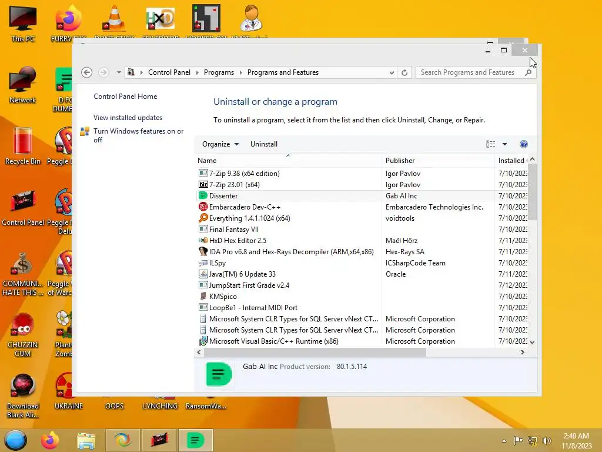This screenshot has height=452, width=602.
Task: Open the recent locations dropdown arrow
Action: pyautogui.click(x=119, y=72)
